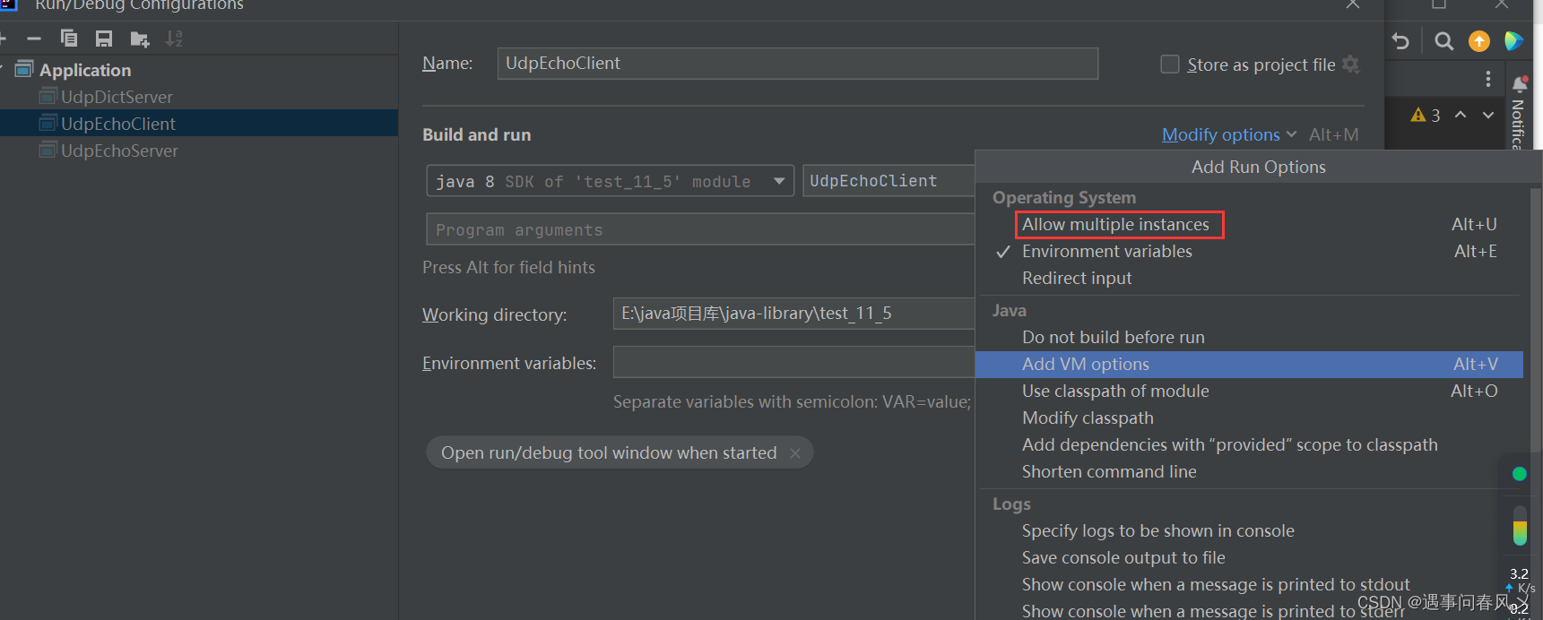Viewport: 1543px width, 620px height.
Task: Open the vertical three-dot menu in editor
Action: 1488,79
